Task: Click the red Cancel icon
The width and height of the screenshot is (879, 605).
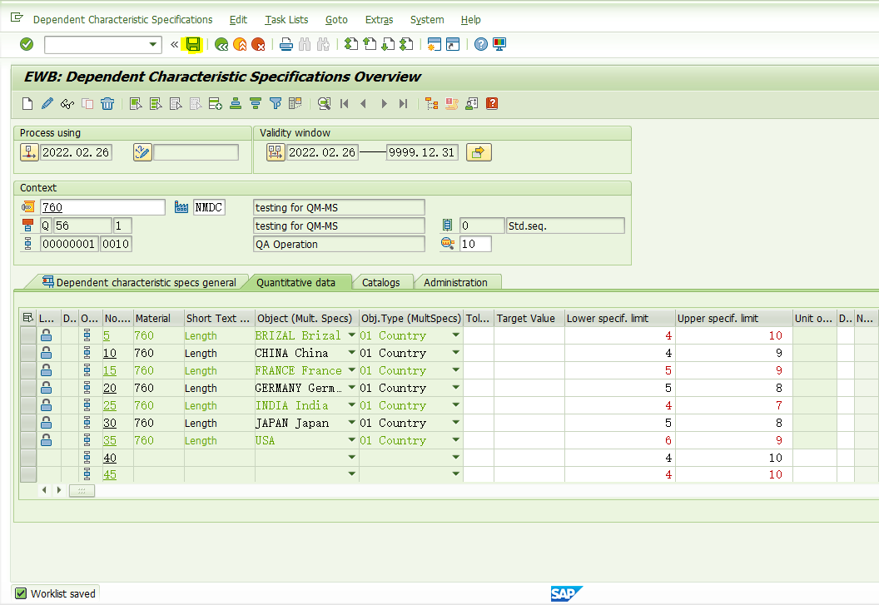Action: 258,44
